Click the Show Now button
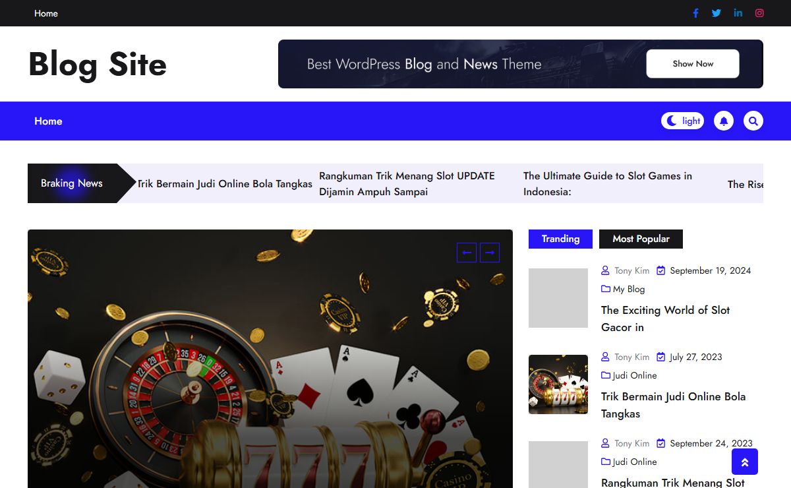This screenshot has width=791, height=488. pyautogui.click(x=693, y=64)
